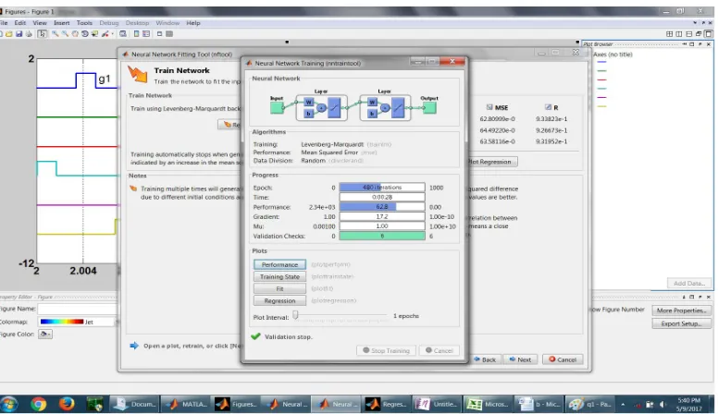The height and width of the screenshot is (414, 718).
Task: Open the Tools menu
Action: click(84, 23)
